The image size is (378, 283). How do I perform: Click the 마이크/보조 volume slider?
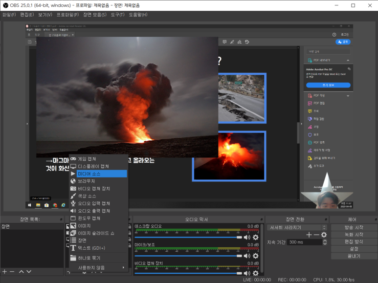188,256
